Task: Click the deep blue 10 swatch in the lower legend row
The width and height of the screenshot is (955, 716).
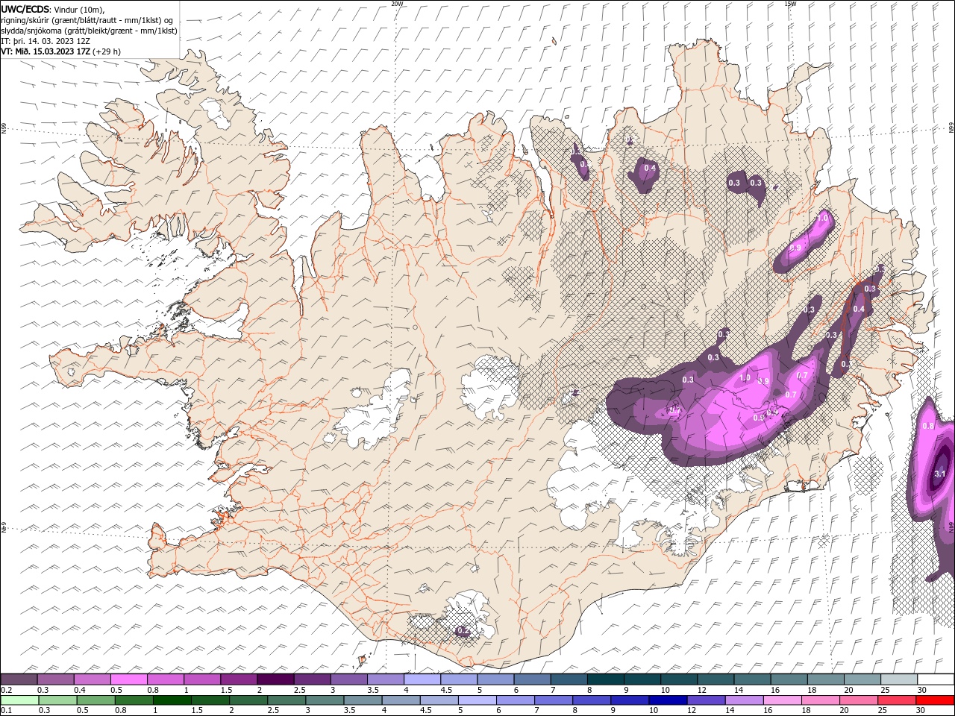Action: [x=667, y=700]
